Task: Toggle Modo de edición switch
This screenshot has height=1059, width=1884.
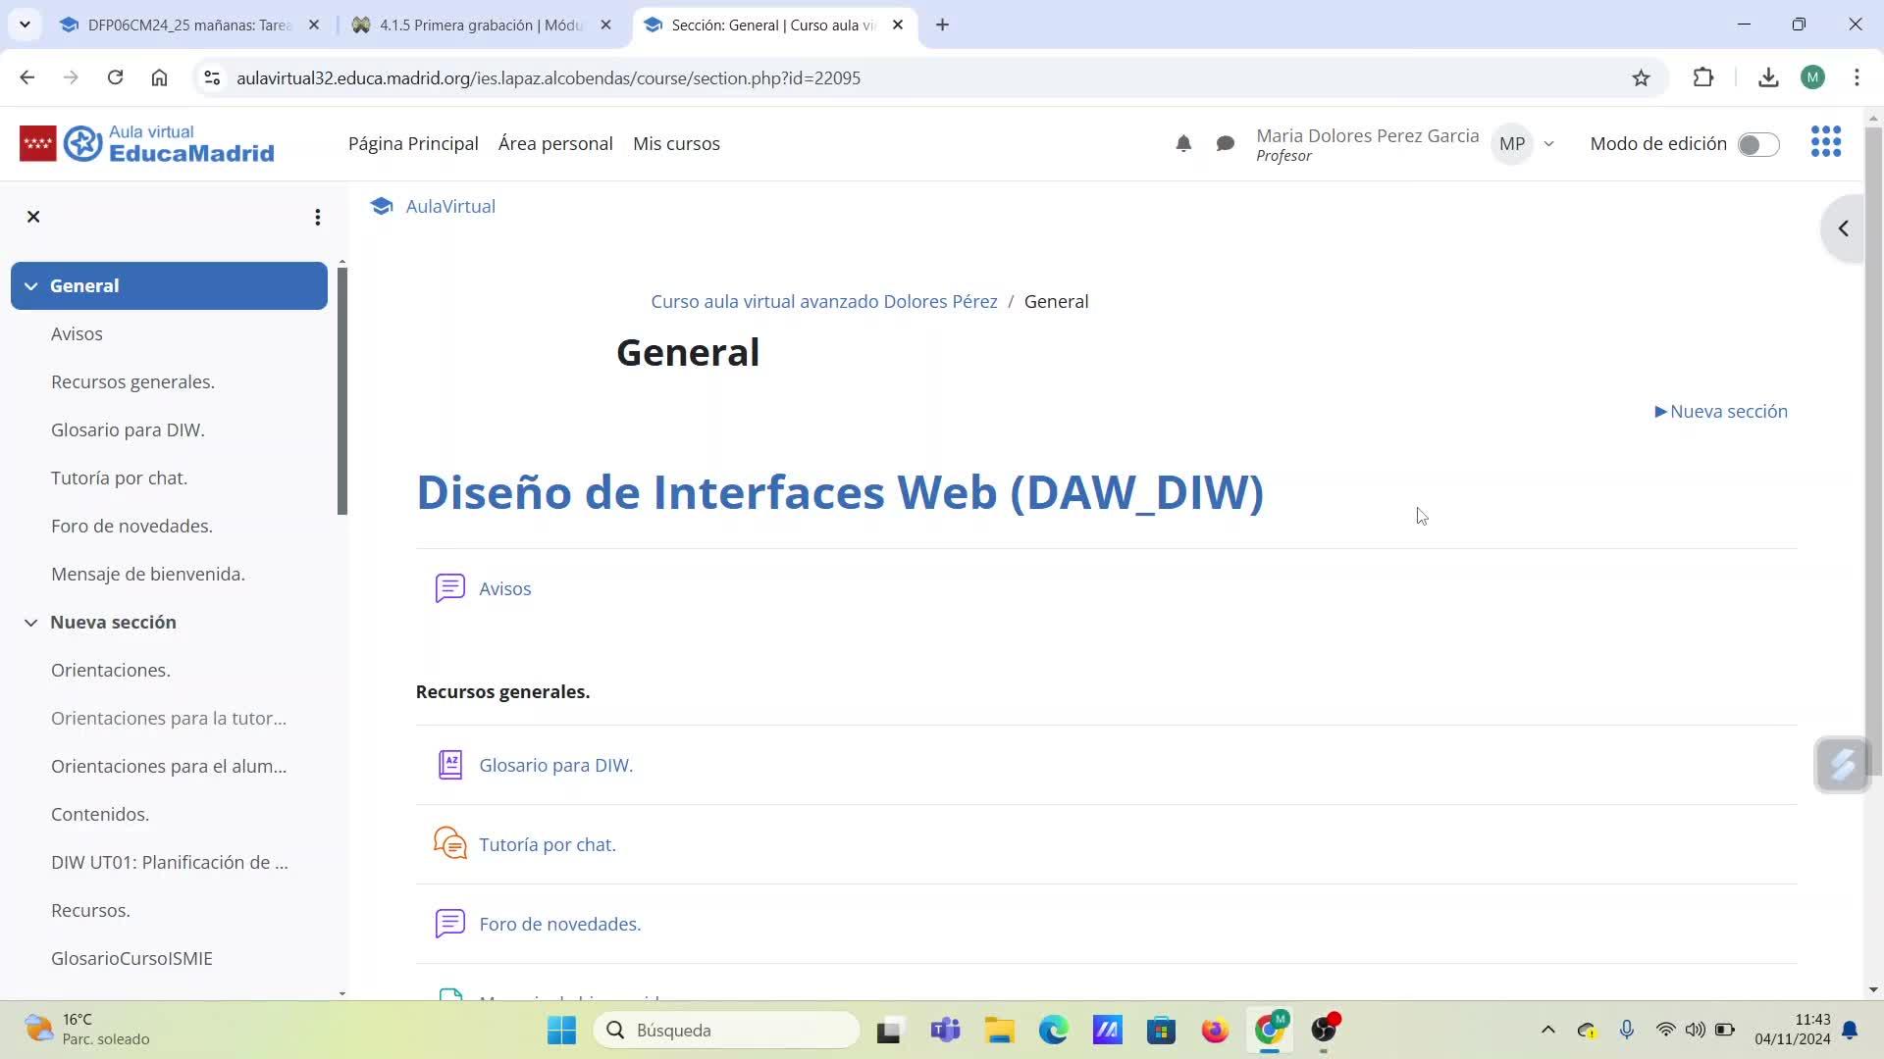Action: coord(1757,144)
